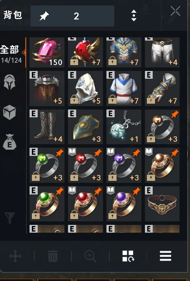
Task: Select the blue gold shield +3
Action: point(85,127)
